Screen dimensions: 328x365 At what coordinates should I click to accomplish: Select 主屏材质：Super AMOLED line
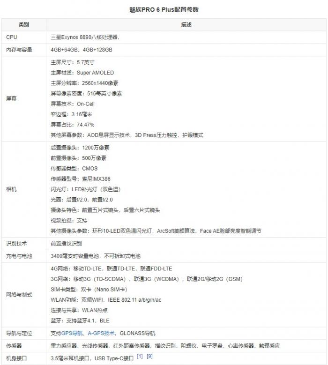[82, 73]
